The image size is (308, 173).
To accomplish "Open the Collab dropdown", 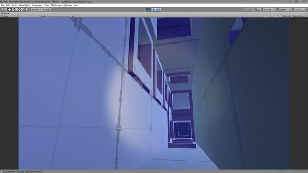I will (249, 10).
